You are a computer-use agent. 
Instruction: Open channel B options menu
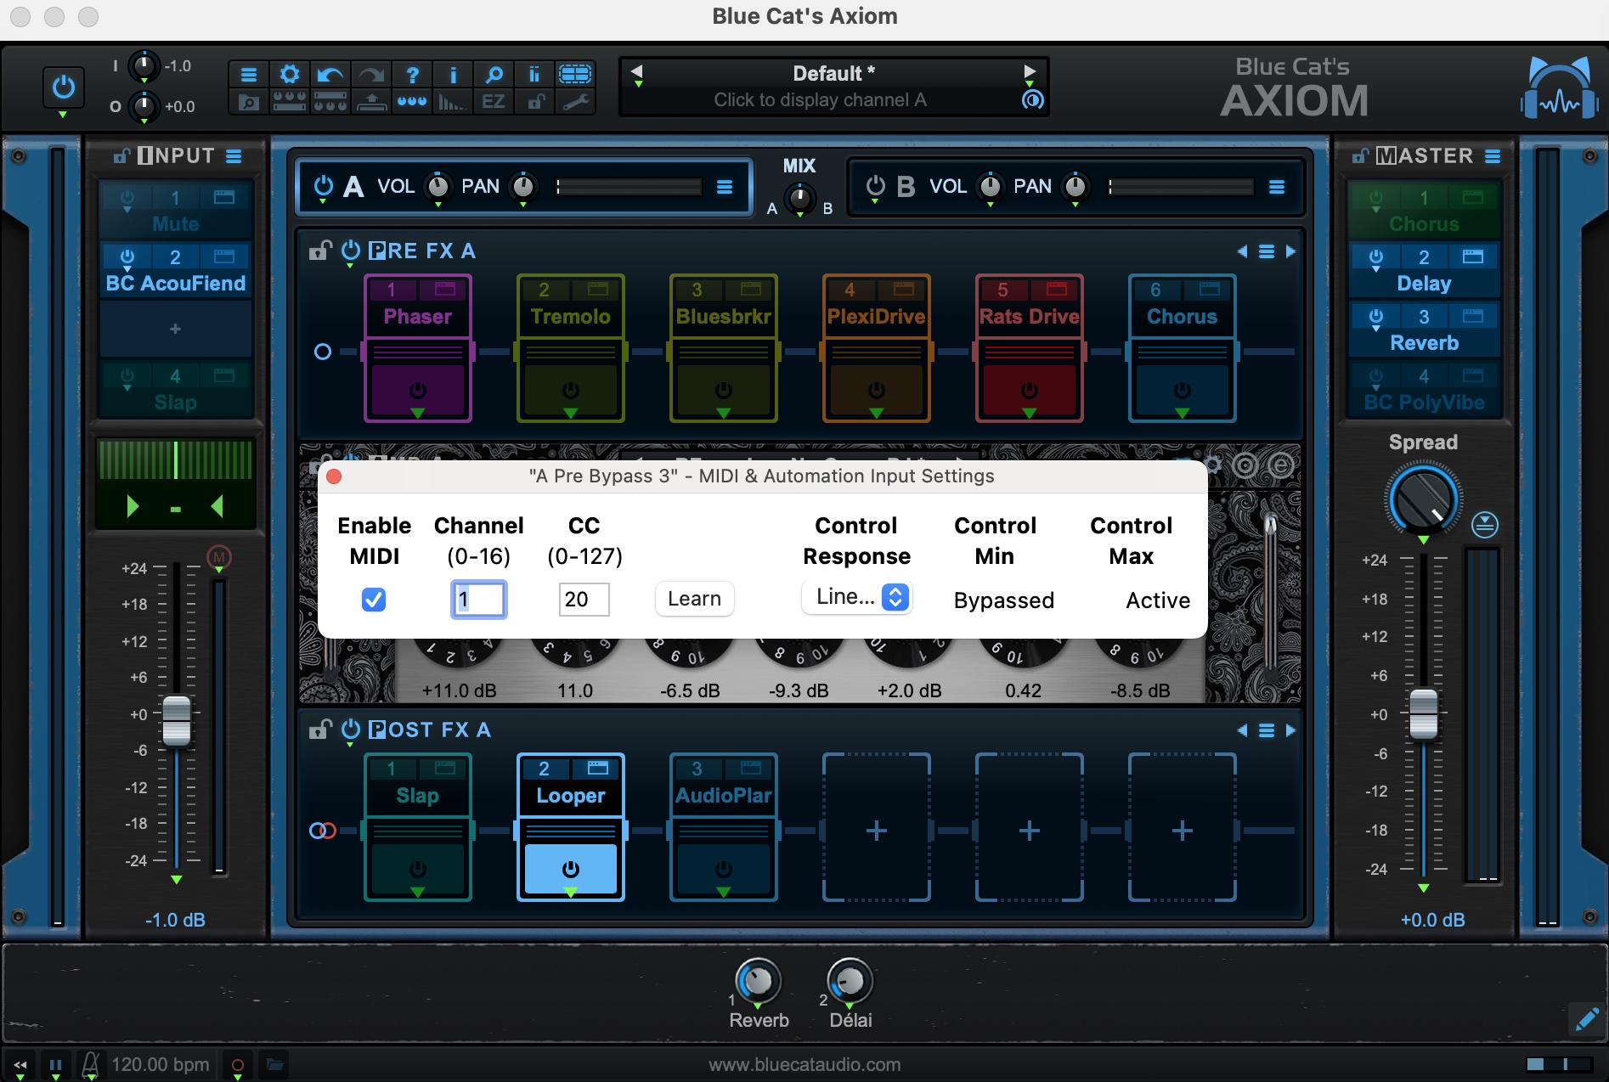pyautogui.click(x=1277, y=187)
